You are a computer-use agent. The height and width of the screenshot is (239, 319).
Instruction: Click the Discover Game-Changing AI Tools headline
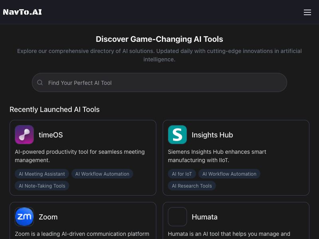pyautogui.click(x=159, y=39)
